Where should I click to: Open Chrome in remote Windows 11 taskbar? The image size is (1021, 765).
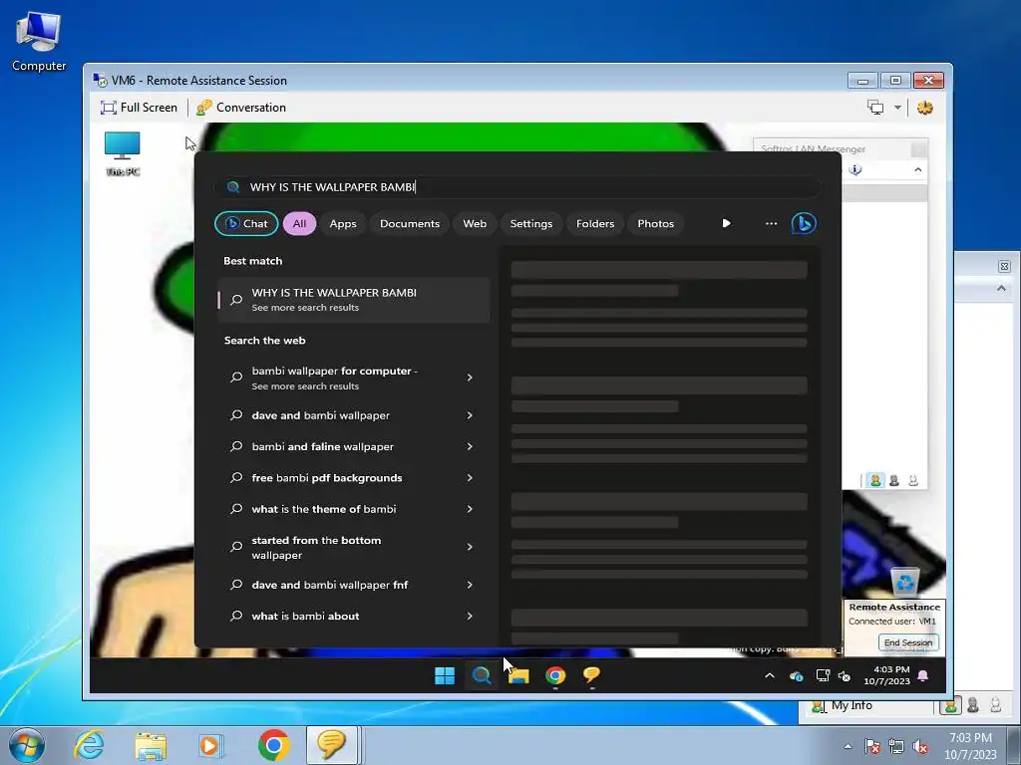(555, 676)
